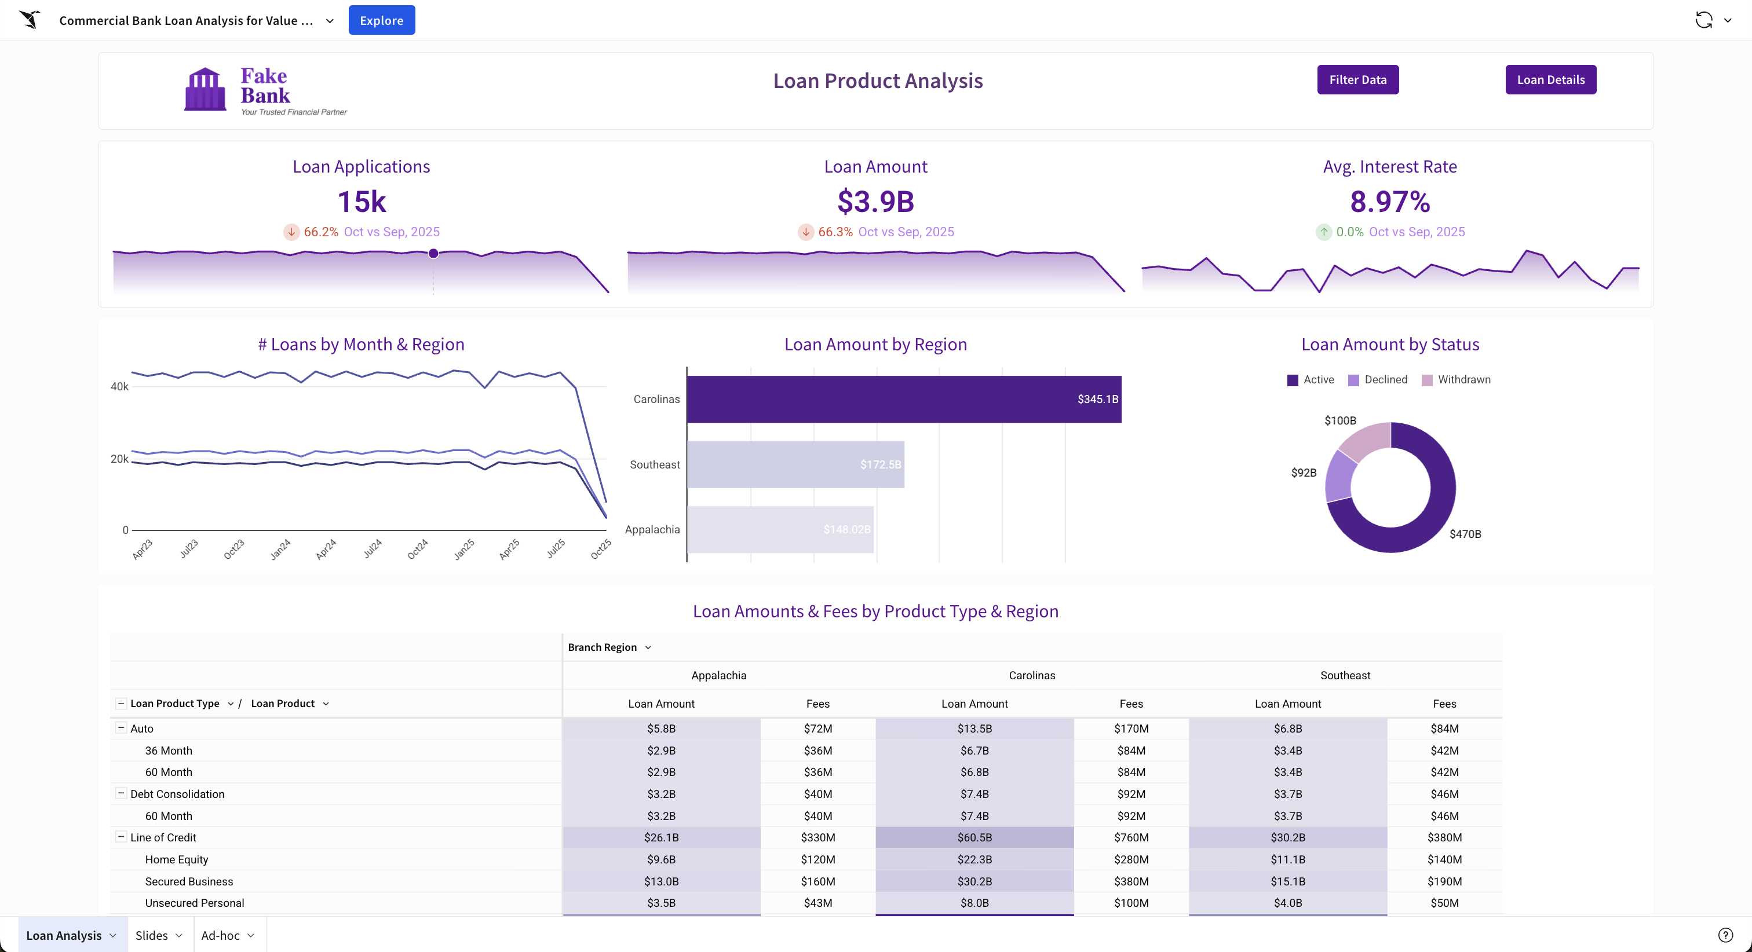1752x952 pixels.
Task: Click the Explore button
Action: 382,20
